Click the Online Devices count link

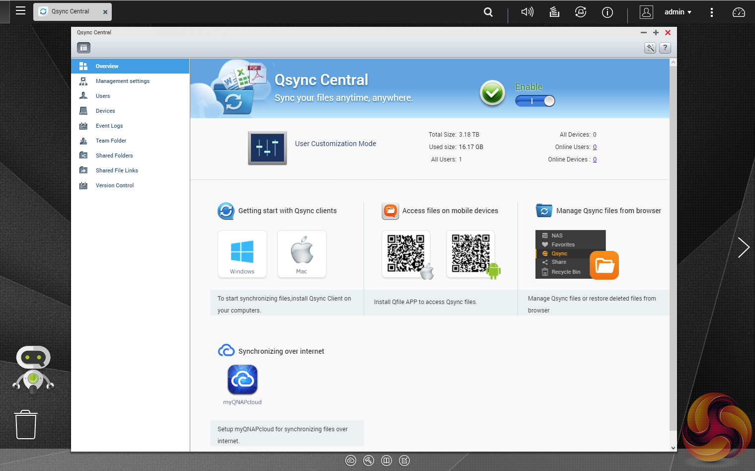point(595,159)
